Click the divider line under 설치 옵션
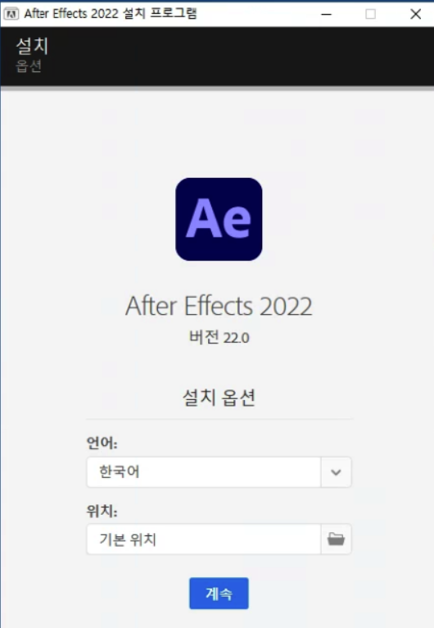The width and height of the screenshot is (434, 628). [x=219, y=419]
